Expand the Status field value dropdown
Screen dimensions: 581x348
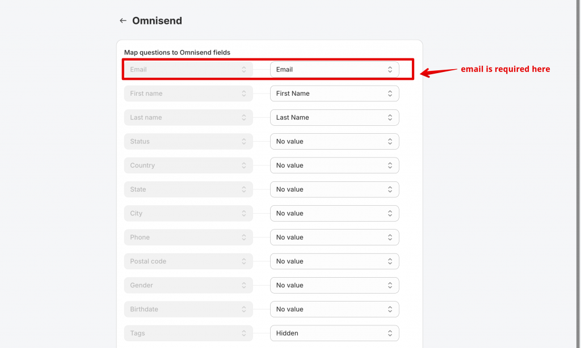[x=334, y=142]
